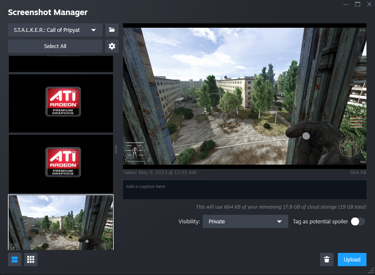Image resolution: width=375 pixels, height=275 pixels.
Task: Click the Taken: May 9, 2023 timestamp text
Action: (x=160, y=172)
